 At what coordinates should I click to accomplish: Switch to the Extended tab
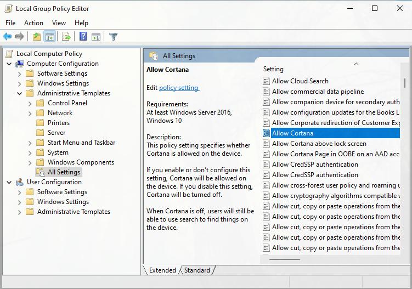click(162, 270)
